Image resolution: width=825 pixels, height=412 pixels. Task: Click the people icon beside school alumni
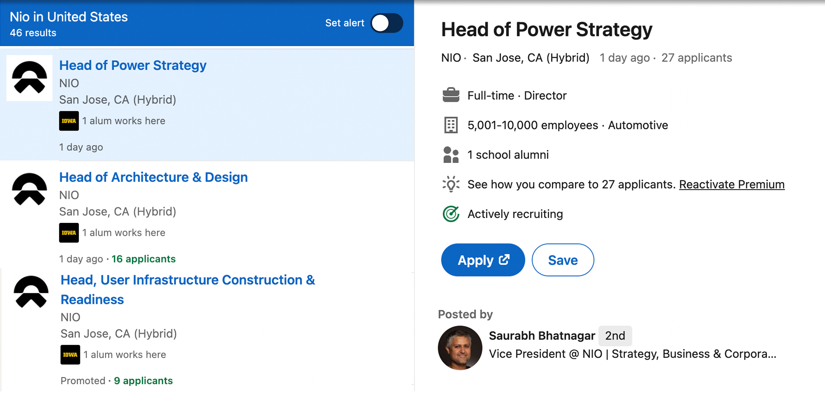pyautogui.click(x=451, y=155)
